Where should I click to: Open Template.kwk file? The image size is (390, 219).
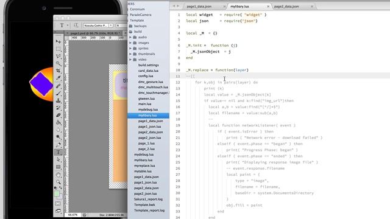pos(144,205)
